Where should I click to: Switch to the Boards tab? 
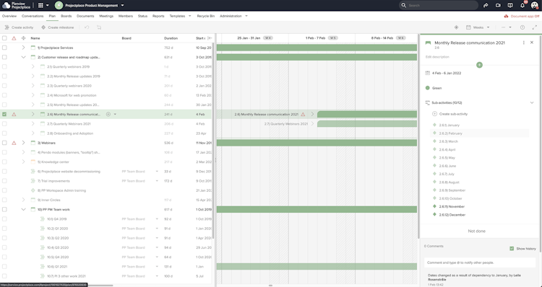click(x=66, y=16)
